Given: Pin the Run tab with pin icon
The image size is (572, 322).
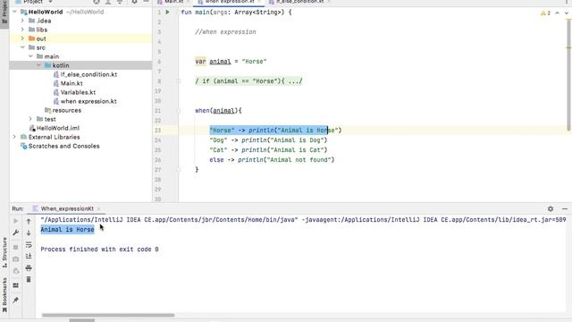Looking at the screenshot, I should coord(16,300).
